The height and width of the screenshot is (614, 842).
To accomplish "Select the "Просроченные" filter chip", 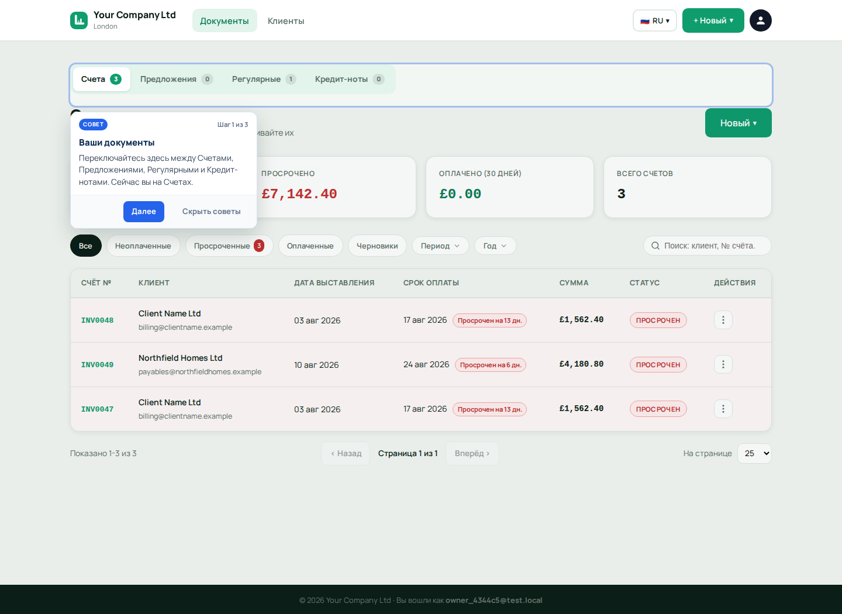I will pos(229,246).
